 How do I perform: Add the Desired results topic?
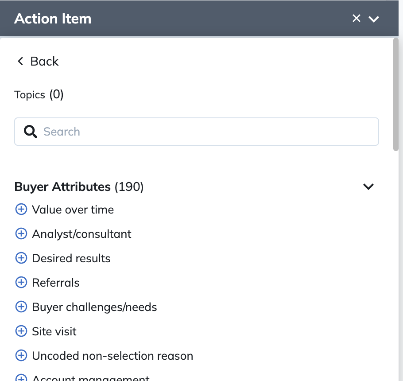[x=21, y=258]
